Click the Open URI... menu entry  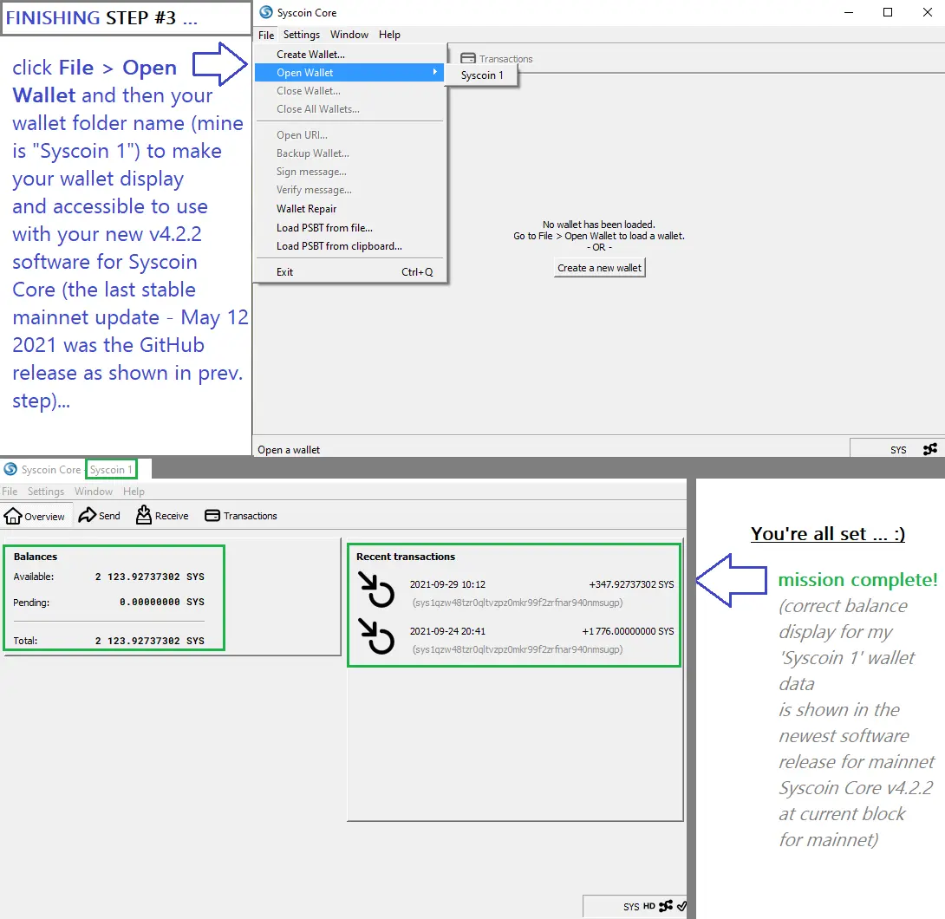(350, 135)
